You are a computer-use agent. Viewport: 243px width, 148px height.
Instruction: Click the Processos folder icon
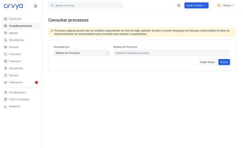coord(6,54)
